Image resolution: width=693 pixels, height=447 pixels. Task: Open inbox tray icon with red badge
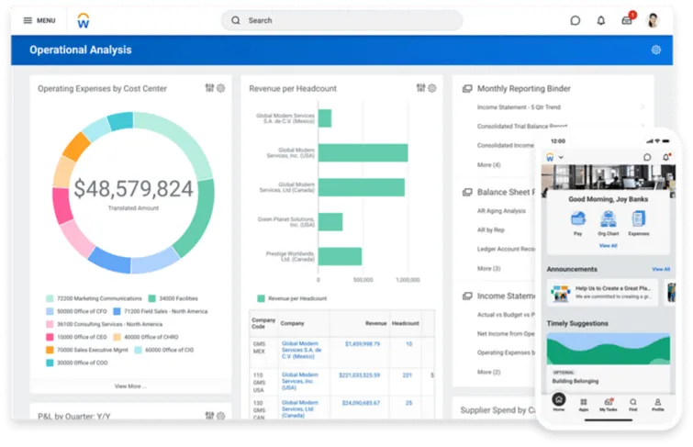coord(627,19)
